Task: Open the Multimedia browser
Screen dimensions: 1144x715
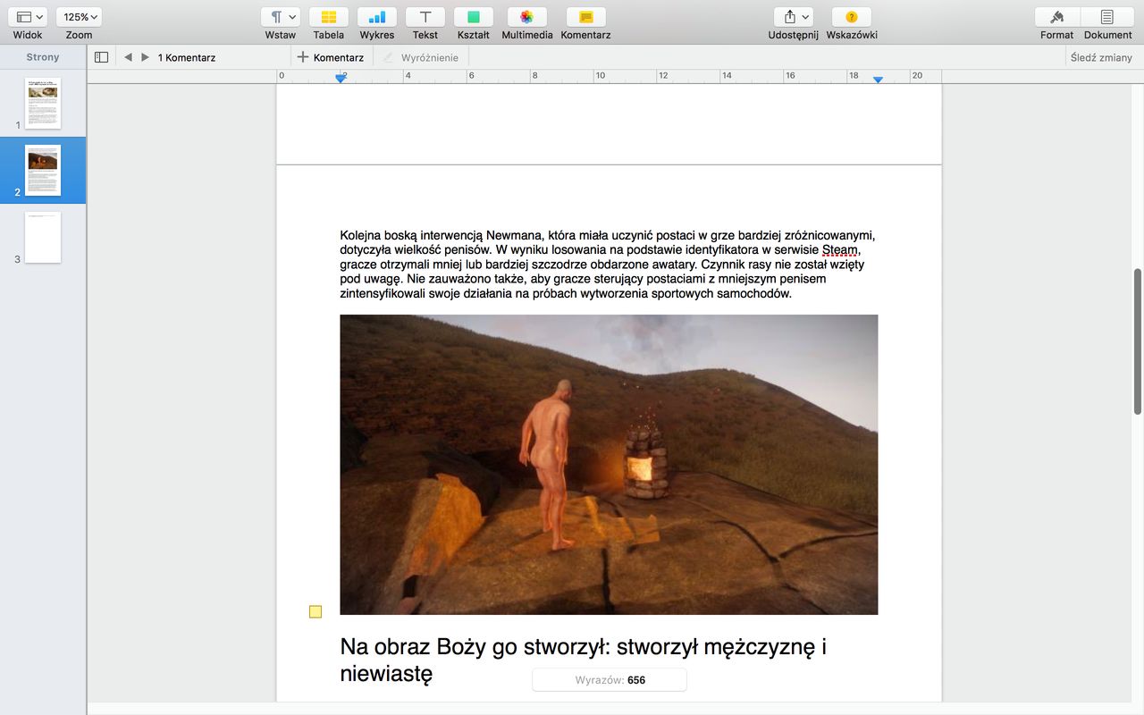Action: [526, 17]
